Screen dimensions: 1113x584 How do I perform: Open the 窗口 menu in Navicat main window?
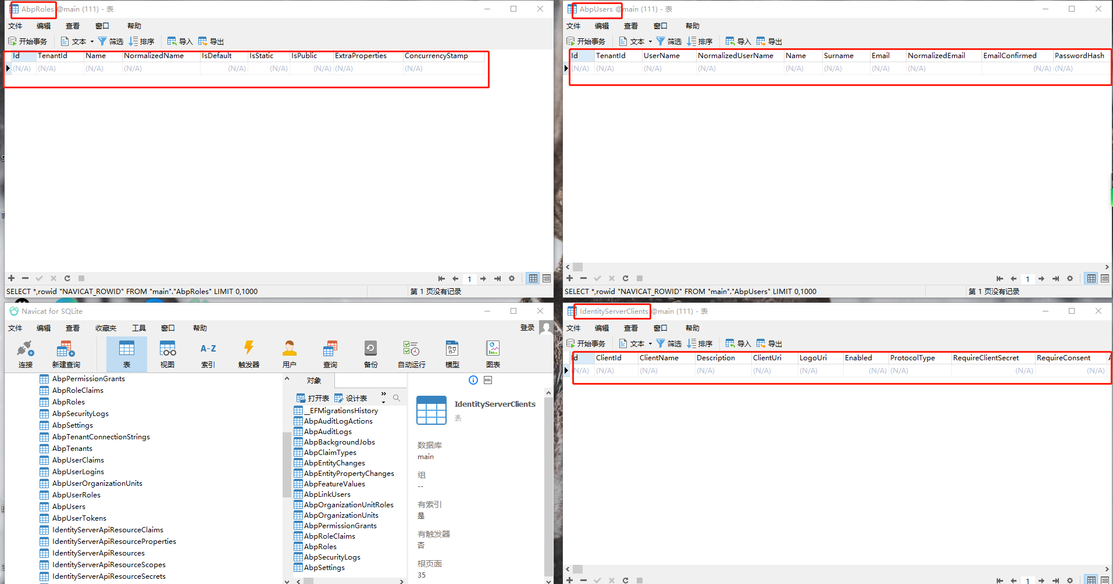click(167, 328)
